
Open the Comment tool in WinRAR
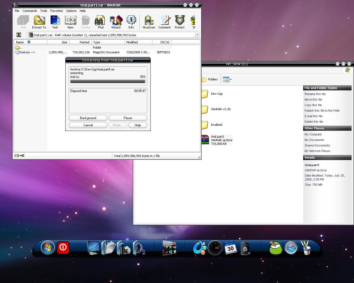[164, 22]
